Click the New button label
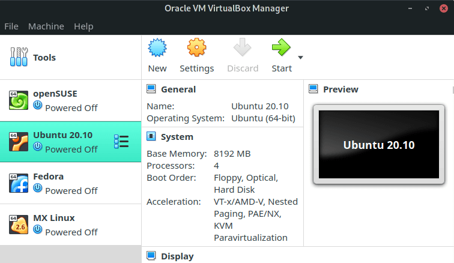 [x=157, y=68]
